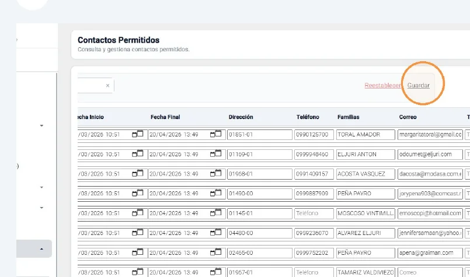Edit Teléfono field 0999887909
The height and width of the screenshot is (277, 470).
click(x=314, y=194)
